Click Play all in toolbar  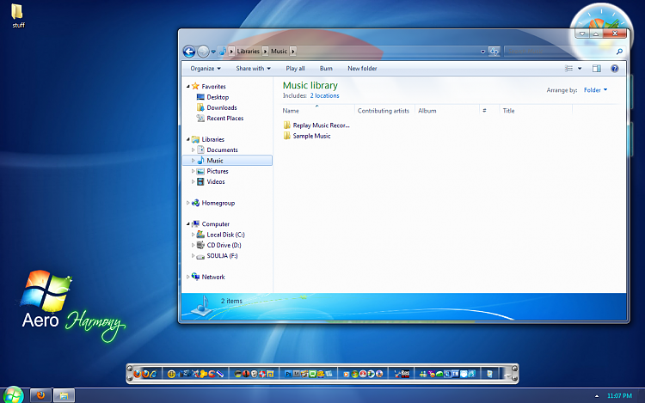pos(295,69)
